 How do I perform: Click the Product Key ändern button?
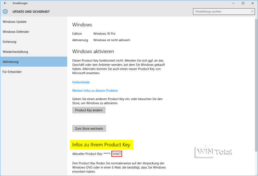coord(89,110)
